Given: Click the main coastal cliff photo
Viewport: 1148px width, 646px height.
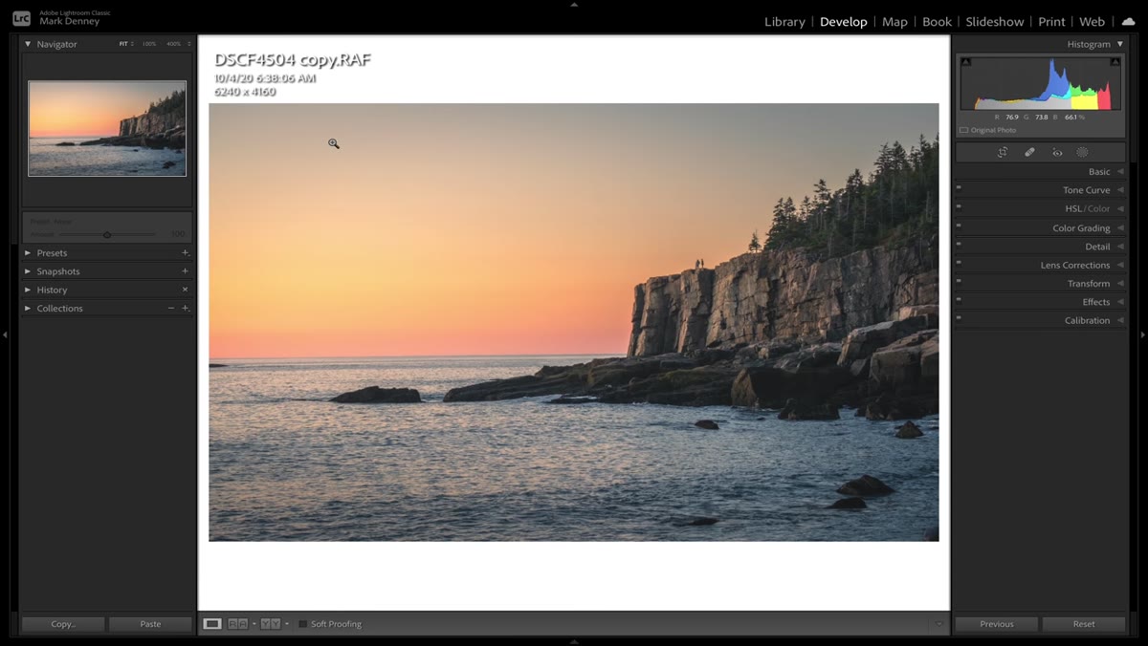Looking at the screenshot, I should [574, 322].
